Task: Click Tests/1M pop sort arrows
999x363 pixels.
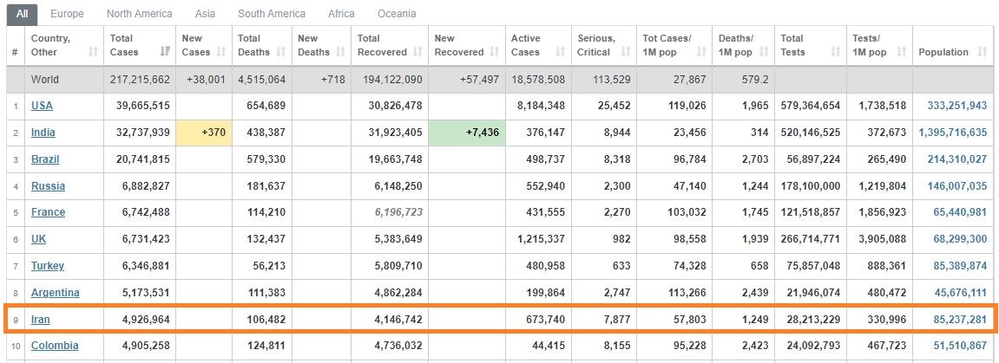Action: 902,52
